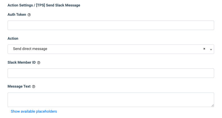Click 'Action Settings' in the heading breadcrumb
The image size is (222, 118).
(20, 5)
